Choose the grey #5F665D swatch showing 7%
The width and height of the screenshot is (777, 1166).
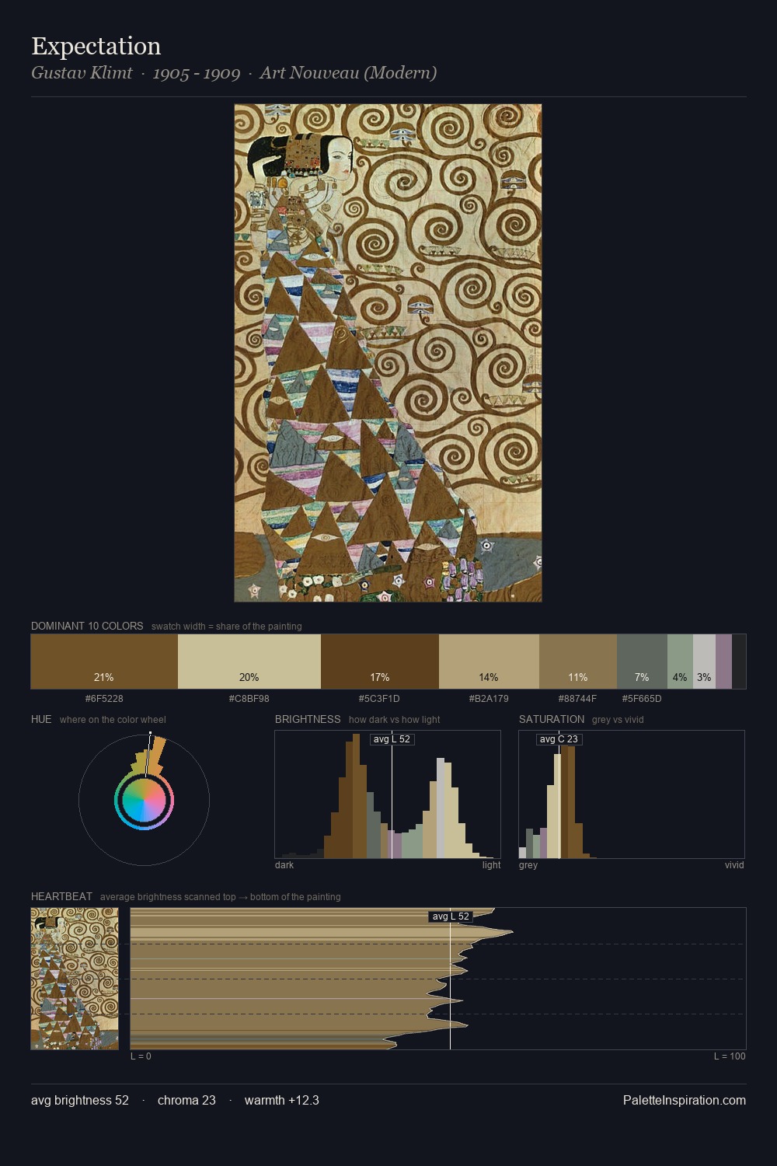coord(642,662)
